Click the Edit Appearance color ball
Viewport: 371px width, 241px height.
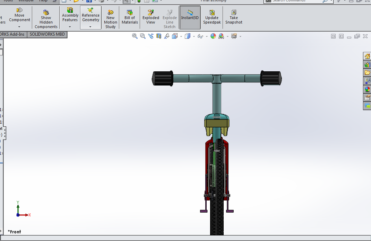pos(213,36)
